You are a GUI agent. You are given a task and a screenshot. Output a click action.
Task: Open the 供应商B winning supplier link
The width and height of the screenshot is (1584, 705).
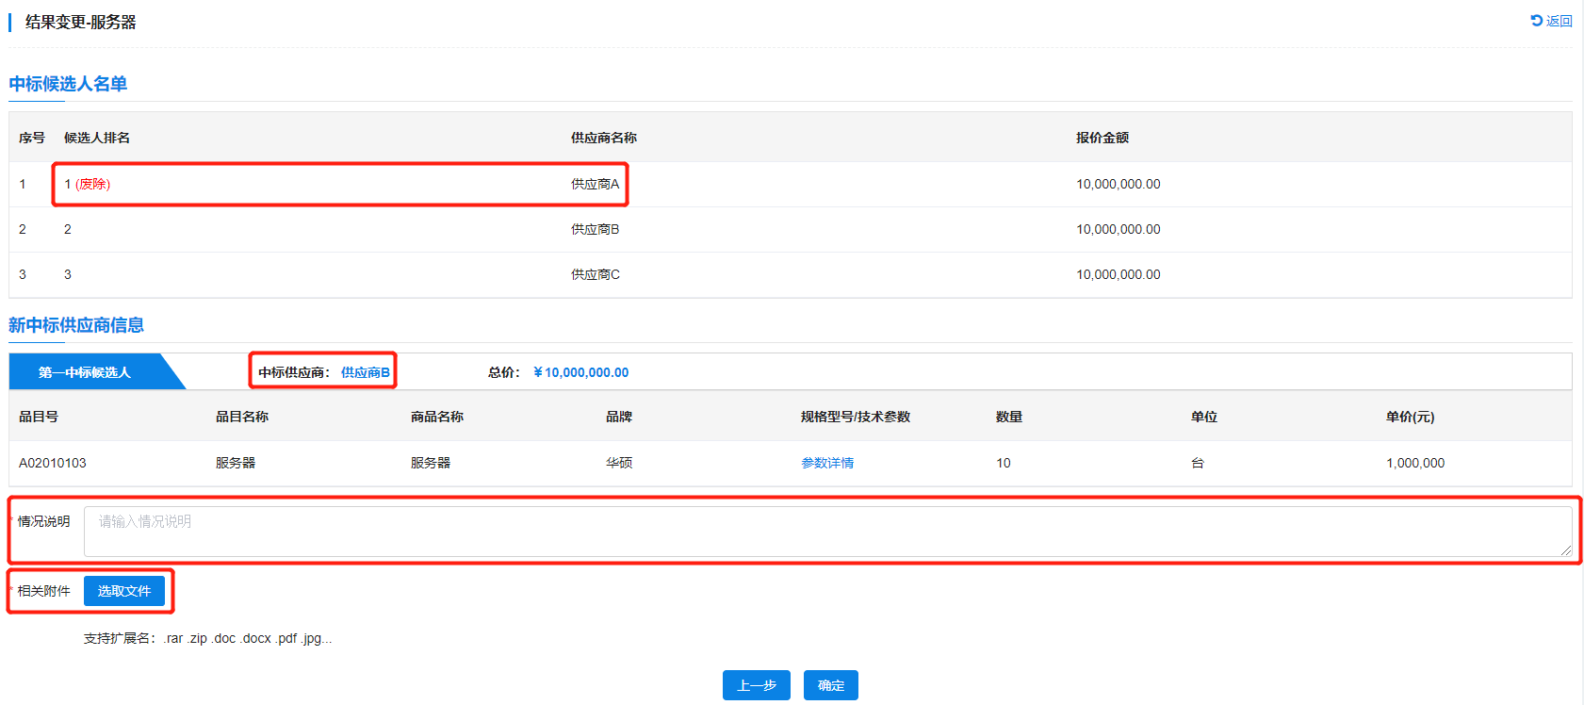[x=365, y=372]
